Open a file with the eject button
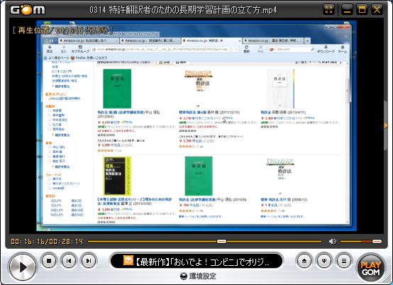 pyautogui.click(x=304, y=261)
